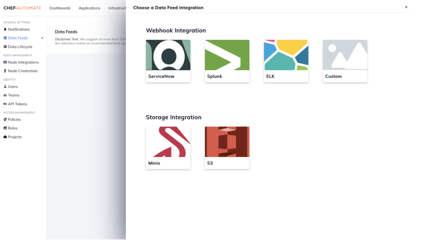Open the Users page
This screenshot has width=421, height=241.
(x=13, y=87)
